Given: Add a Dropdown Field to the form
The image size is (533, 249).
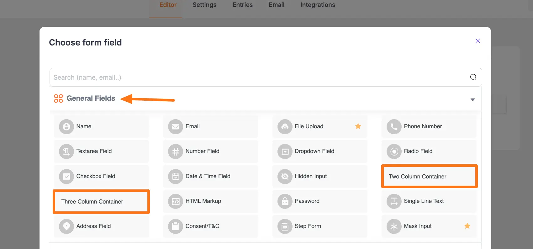Looking at the screenshot, I should 314,151.
